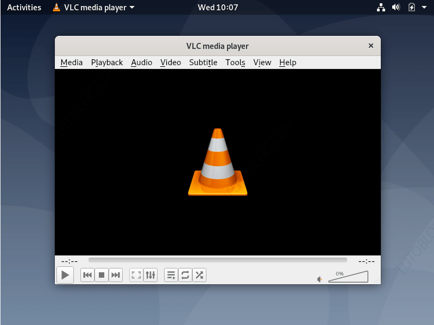
Task: Open the Audio menu
Action: pos(141,62)
